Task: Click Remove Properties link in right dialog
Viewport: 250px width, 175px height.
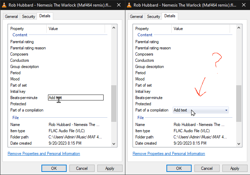Action: 169,154
